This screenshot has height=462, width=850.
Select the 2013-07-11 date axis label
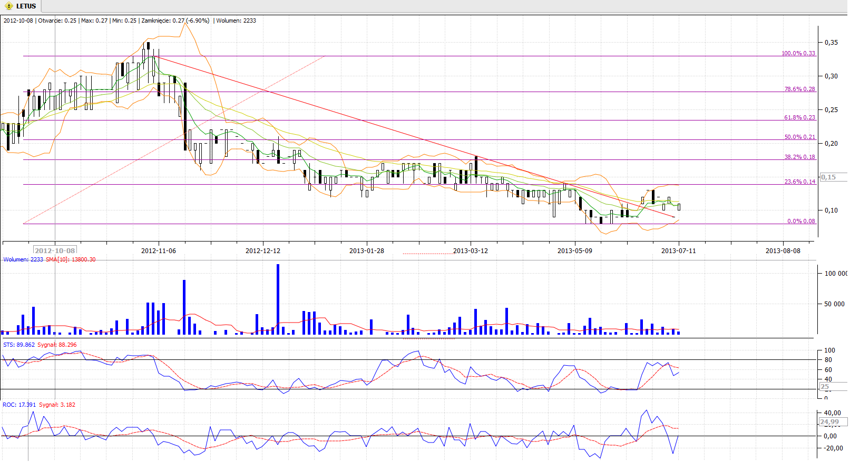678,251
